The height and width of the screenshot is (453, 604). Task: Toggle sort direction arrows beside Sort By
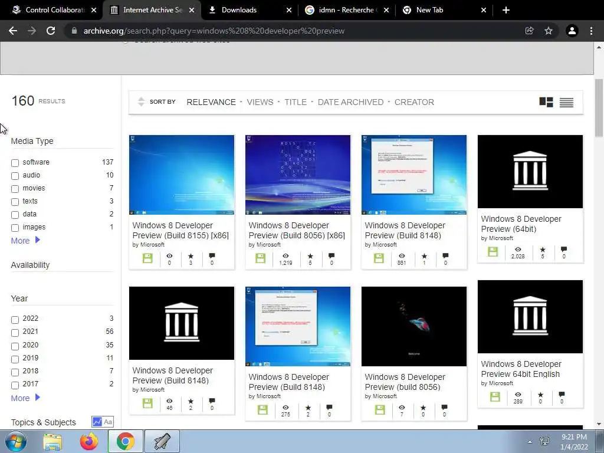pyautogui.click(x=141, y=101)
